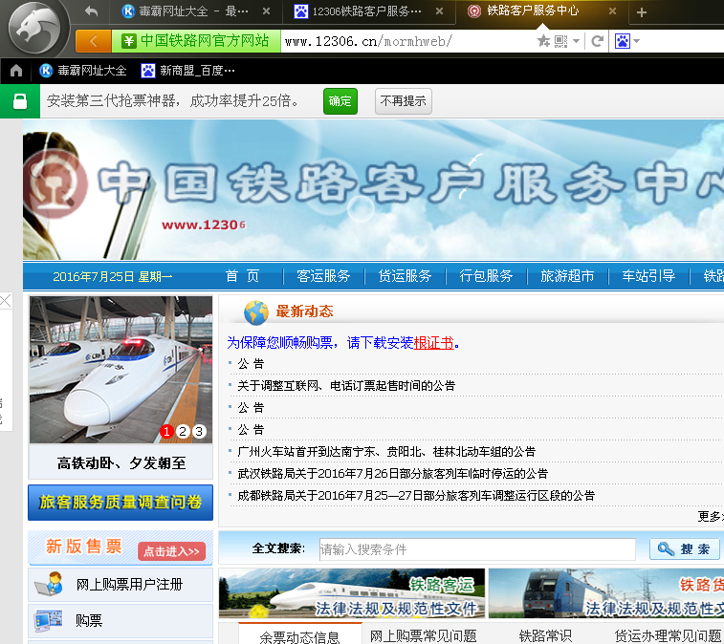Bookmark page with the star icon

click(543, 41)
